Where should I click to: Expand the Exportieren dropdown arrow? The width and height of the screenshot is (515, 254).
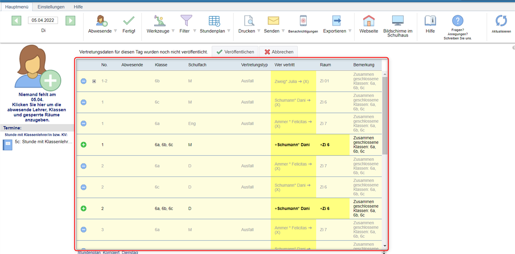(350, 31)
